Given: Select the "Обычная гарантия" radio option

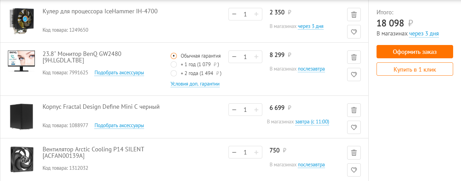Looking at the screenshot, I should tap(174, 56).
